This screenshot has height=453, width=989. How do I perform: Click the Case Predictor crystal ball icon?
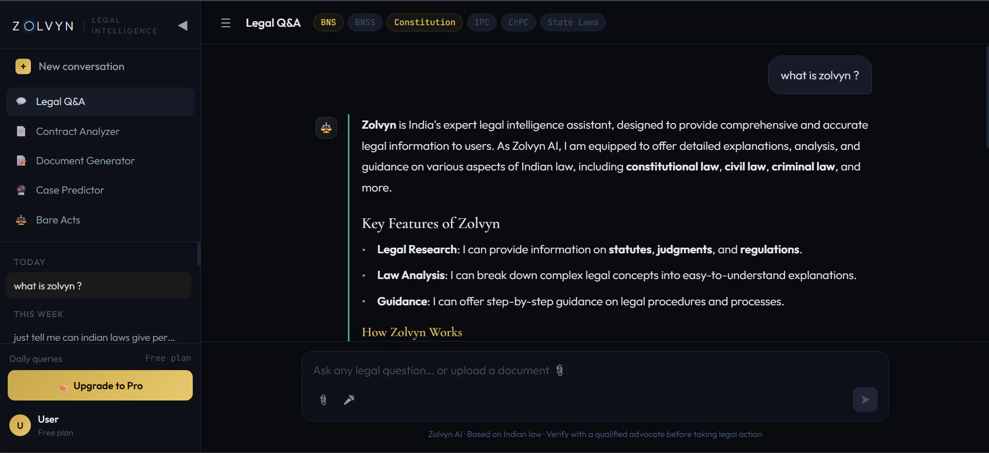pyautogui.click(x=21, y=190)
